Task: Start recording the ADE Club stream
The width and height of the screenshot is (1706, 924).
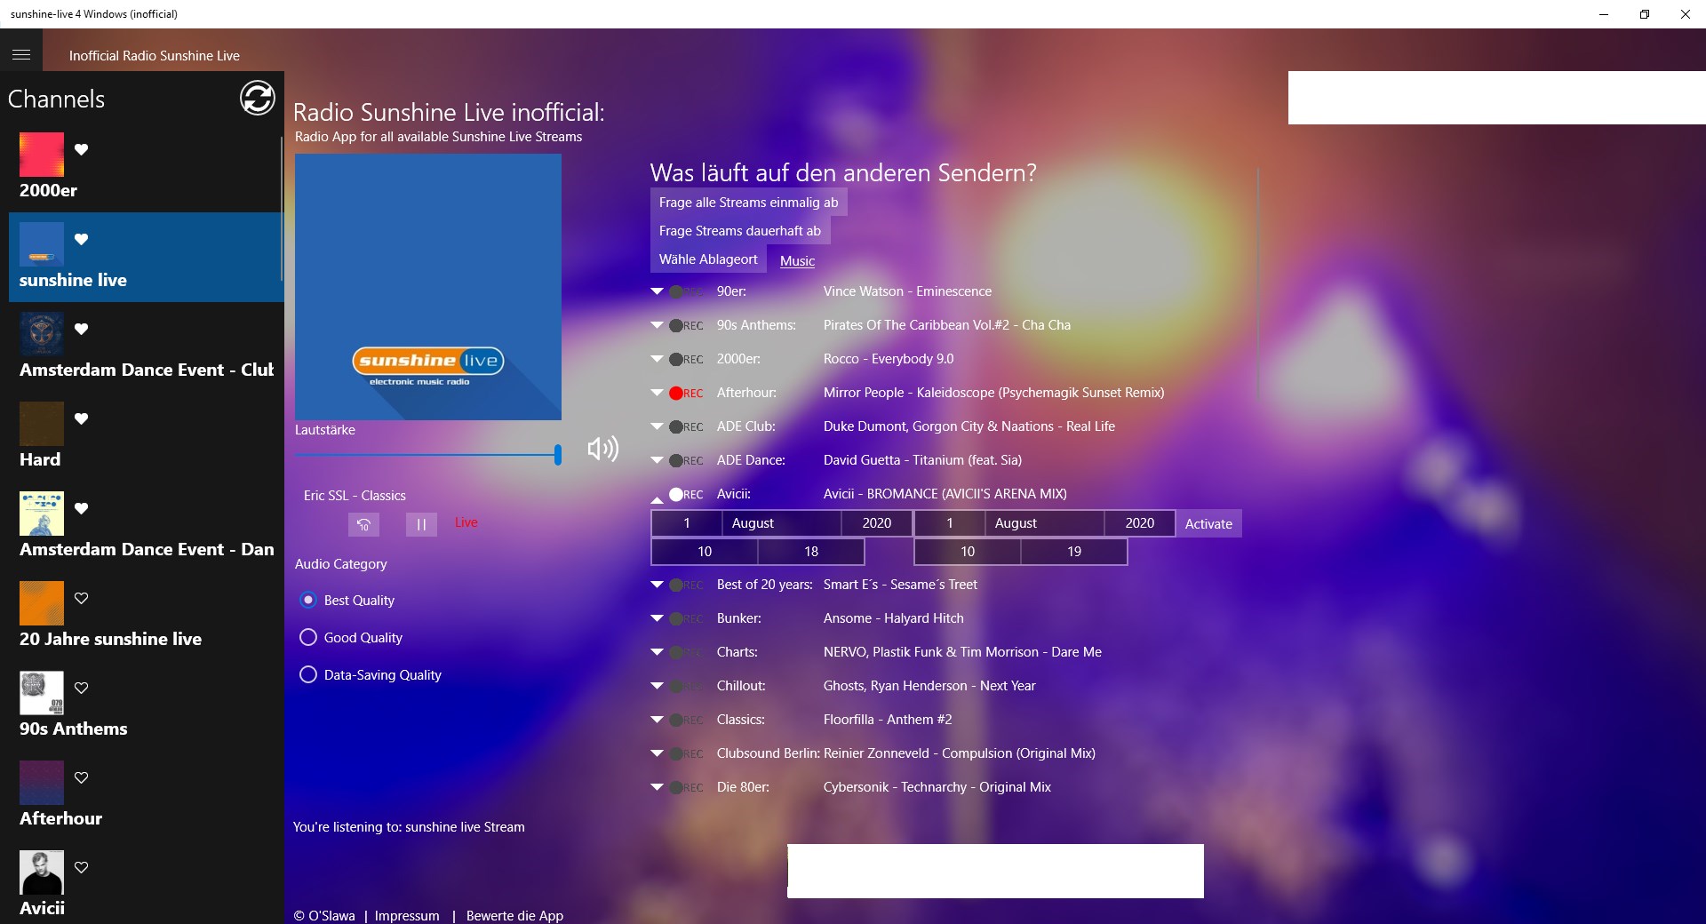Action: click(686, 426)
